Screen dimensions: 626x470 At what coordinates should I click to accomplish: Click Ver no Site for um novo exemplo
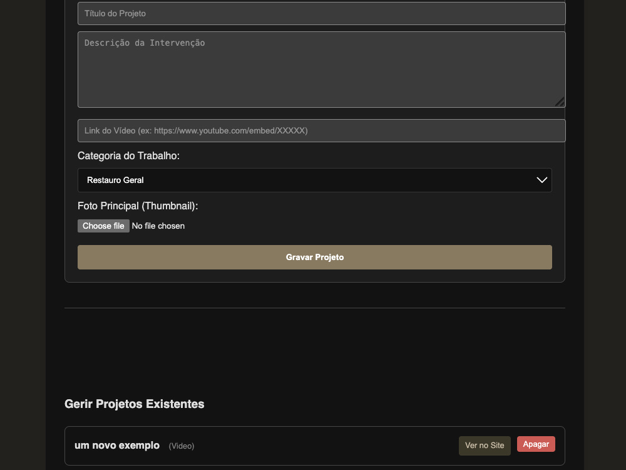485,446
